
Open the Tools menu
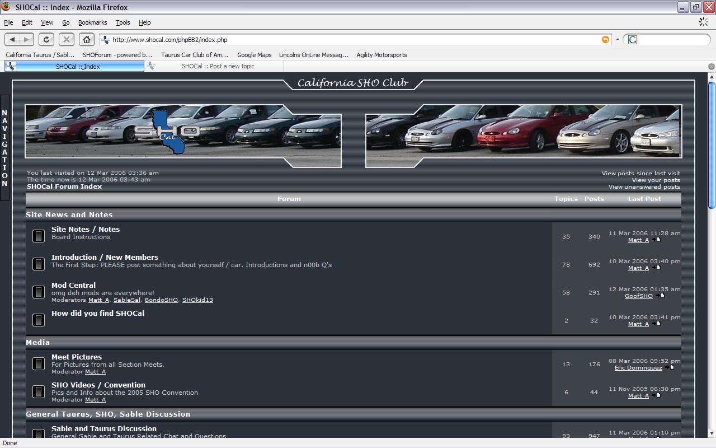click(123, 22)
